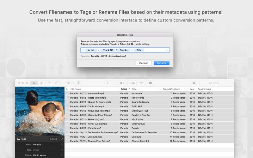This screenshot has width=253, height=158.
Task: Click the Rename button in the dialog
Action: point(161,63)
